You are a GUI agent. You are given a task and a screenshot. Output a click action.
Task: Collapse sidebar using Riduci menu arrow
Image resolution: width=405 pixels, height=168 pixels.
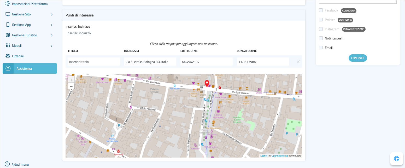(x=7, y=164)
